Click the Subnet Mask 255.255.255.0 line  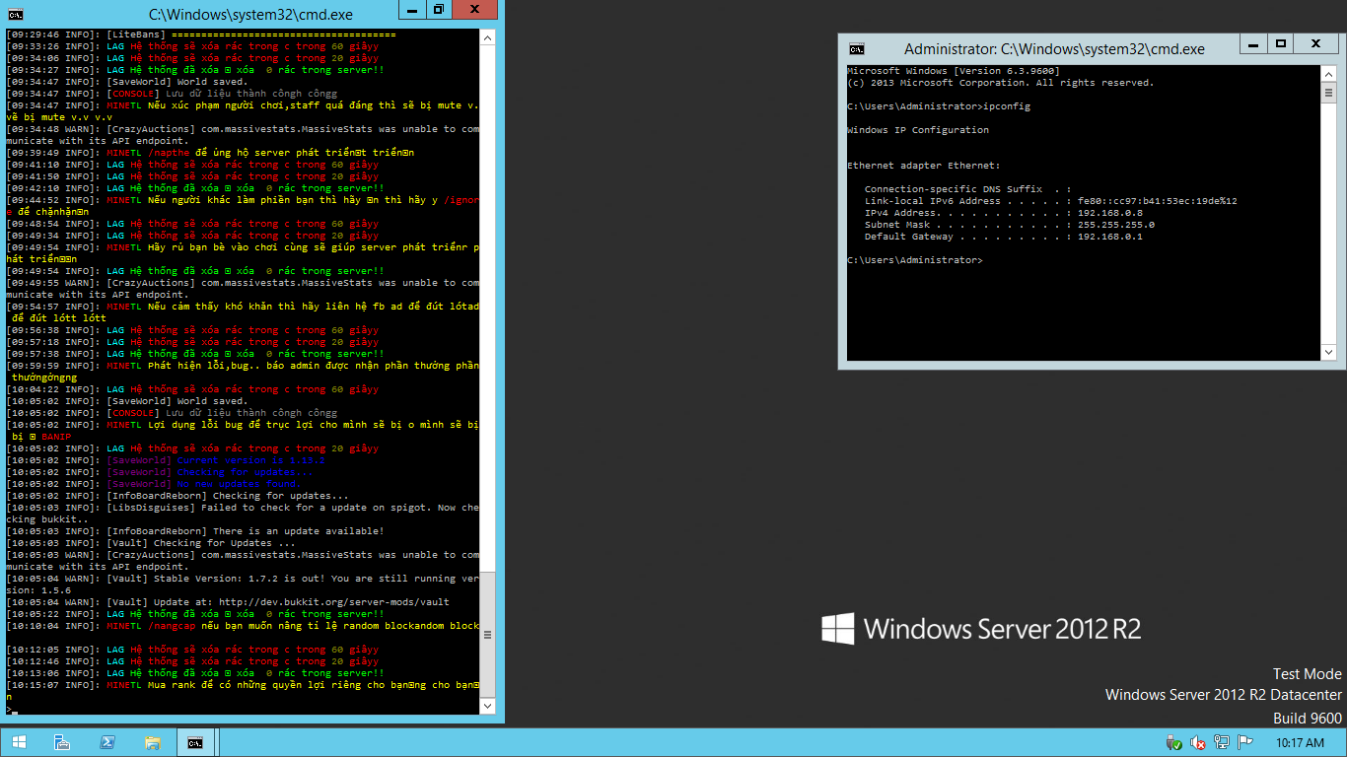click(x=1010, y=225)
